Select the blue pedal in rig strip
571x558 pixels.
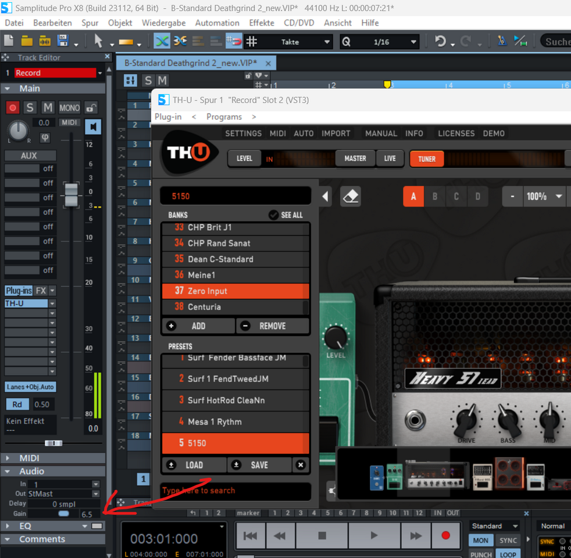pos(377,478)
